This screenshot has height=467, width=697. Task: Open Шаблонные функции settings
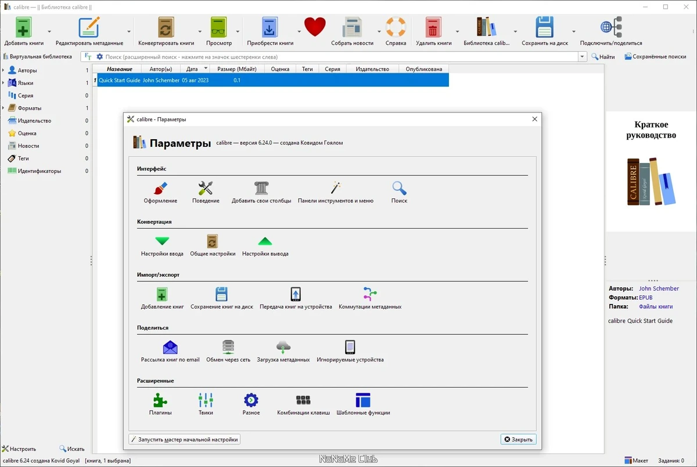[363, 404]
